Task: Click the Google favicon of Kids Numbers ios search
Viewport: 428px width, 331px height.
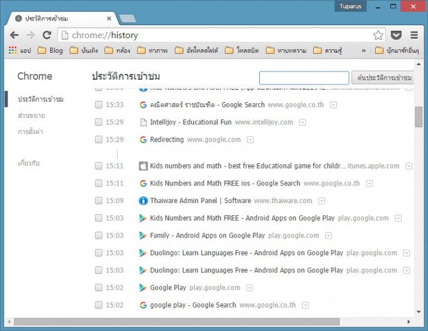Action: [143, 183]
